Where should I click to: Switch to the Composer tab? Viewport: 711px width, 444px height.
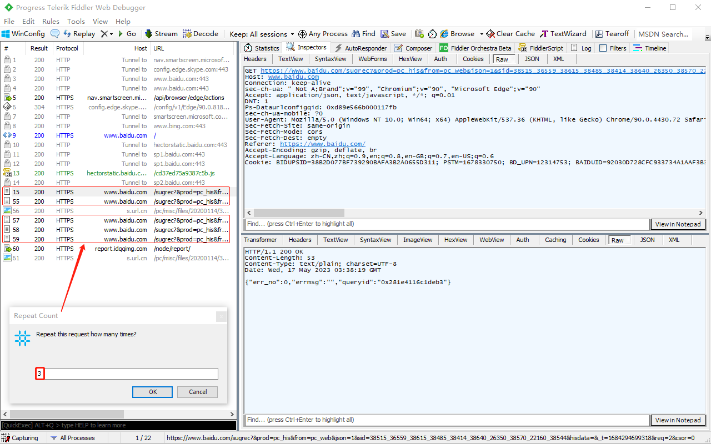point(413,48)
